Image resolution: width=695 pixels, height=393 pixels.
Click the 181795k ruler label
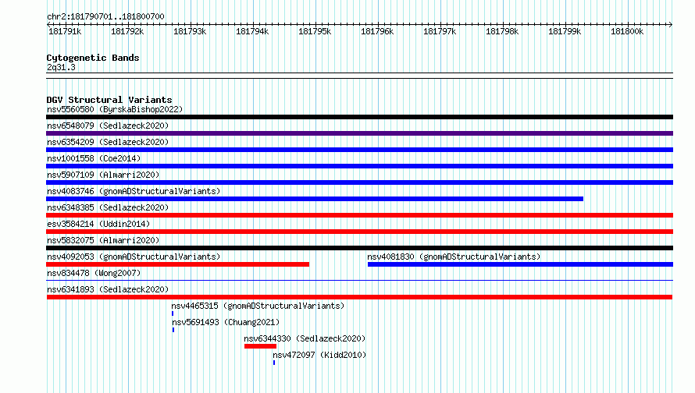pos(315,31)
